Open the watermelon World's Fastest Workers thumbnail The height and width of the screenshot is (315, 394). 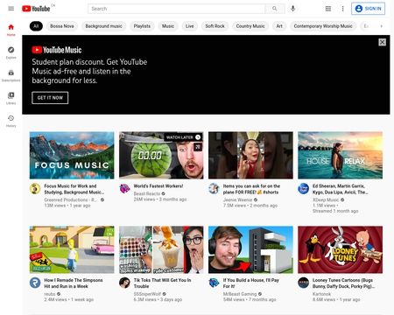[161, 155]
